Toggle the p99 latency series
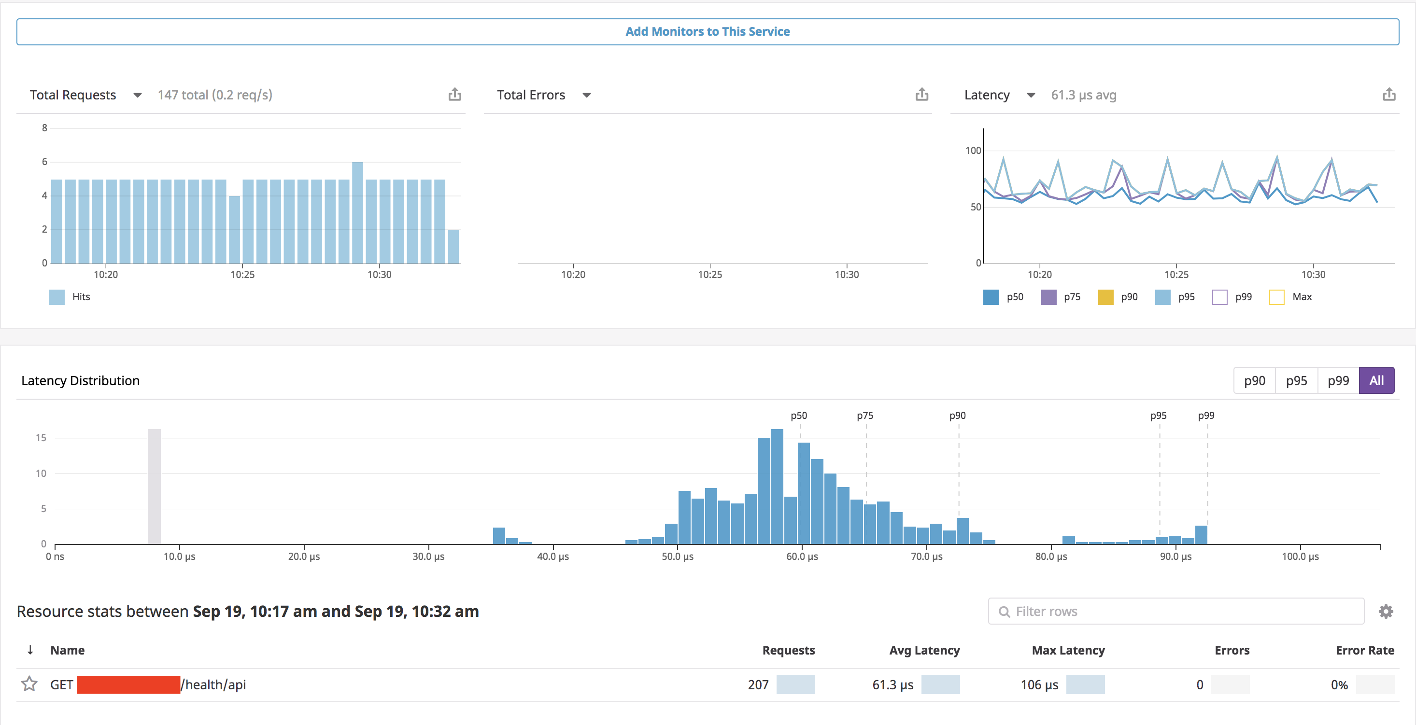 pyautogui.click(x=1219, y=297)
